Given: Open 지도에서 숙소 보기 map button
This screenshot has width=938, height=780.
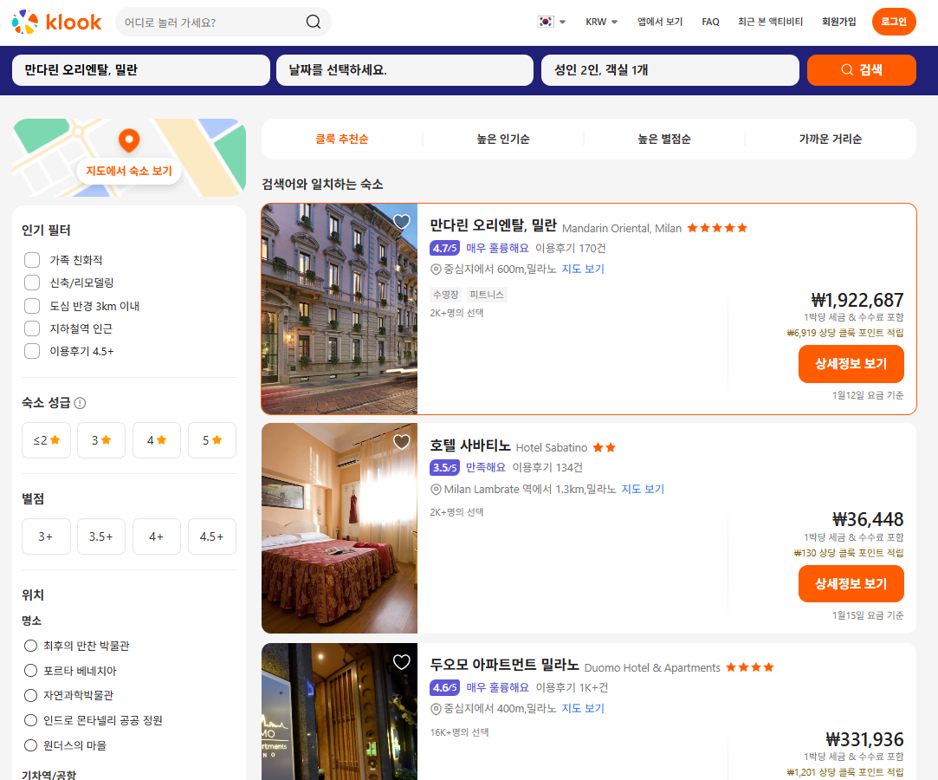Looking at the screenshot, I should 128,172.
